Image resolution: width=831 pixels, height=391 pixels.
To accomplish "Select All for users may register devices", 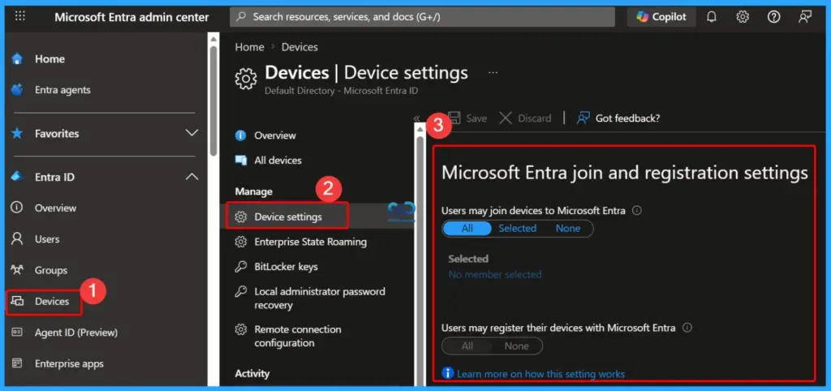I will (467, 346).
